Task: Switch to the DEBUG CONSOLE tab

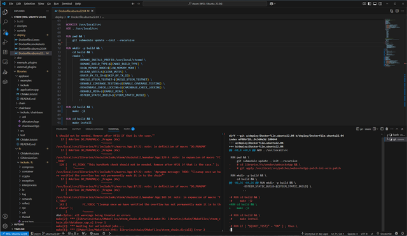Action: (94, 128)
